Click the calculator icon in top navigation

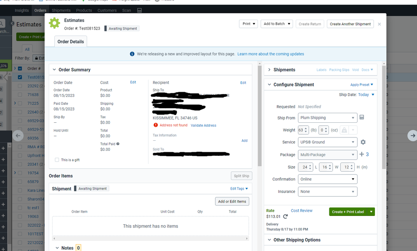click(x=139, y=10)
